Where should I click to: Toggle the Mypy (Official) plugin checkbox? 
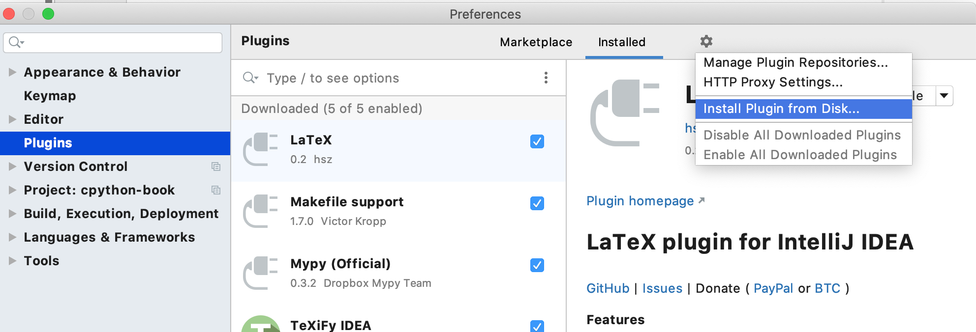537,265
